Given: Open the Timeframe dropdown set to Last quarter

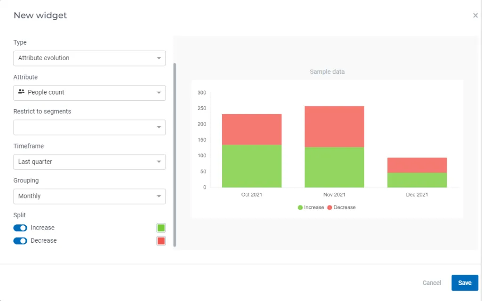Looking at the screenshot, I should [x=89, y=162].
